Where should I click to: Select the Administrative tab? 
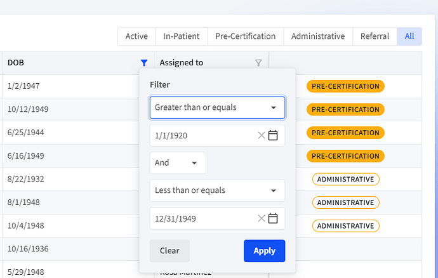(x=318, y=36)
